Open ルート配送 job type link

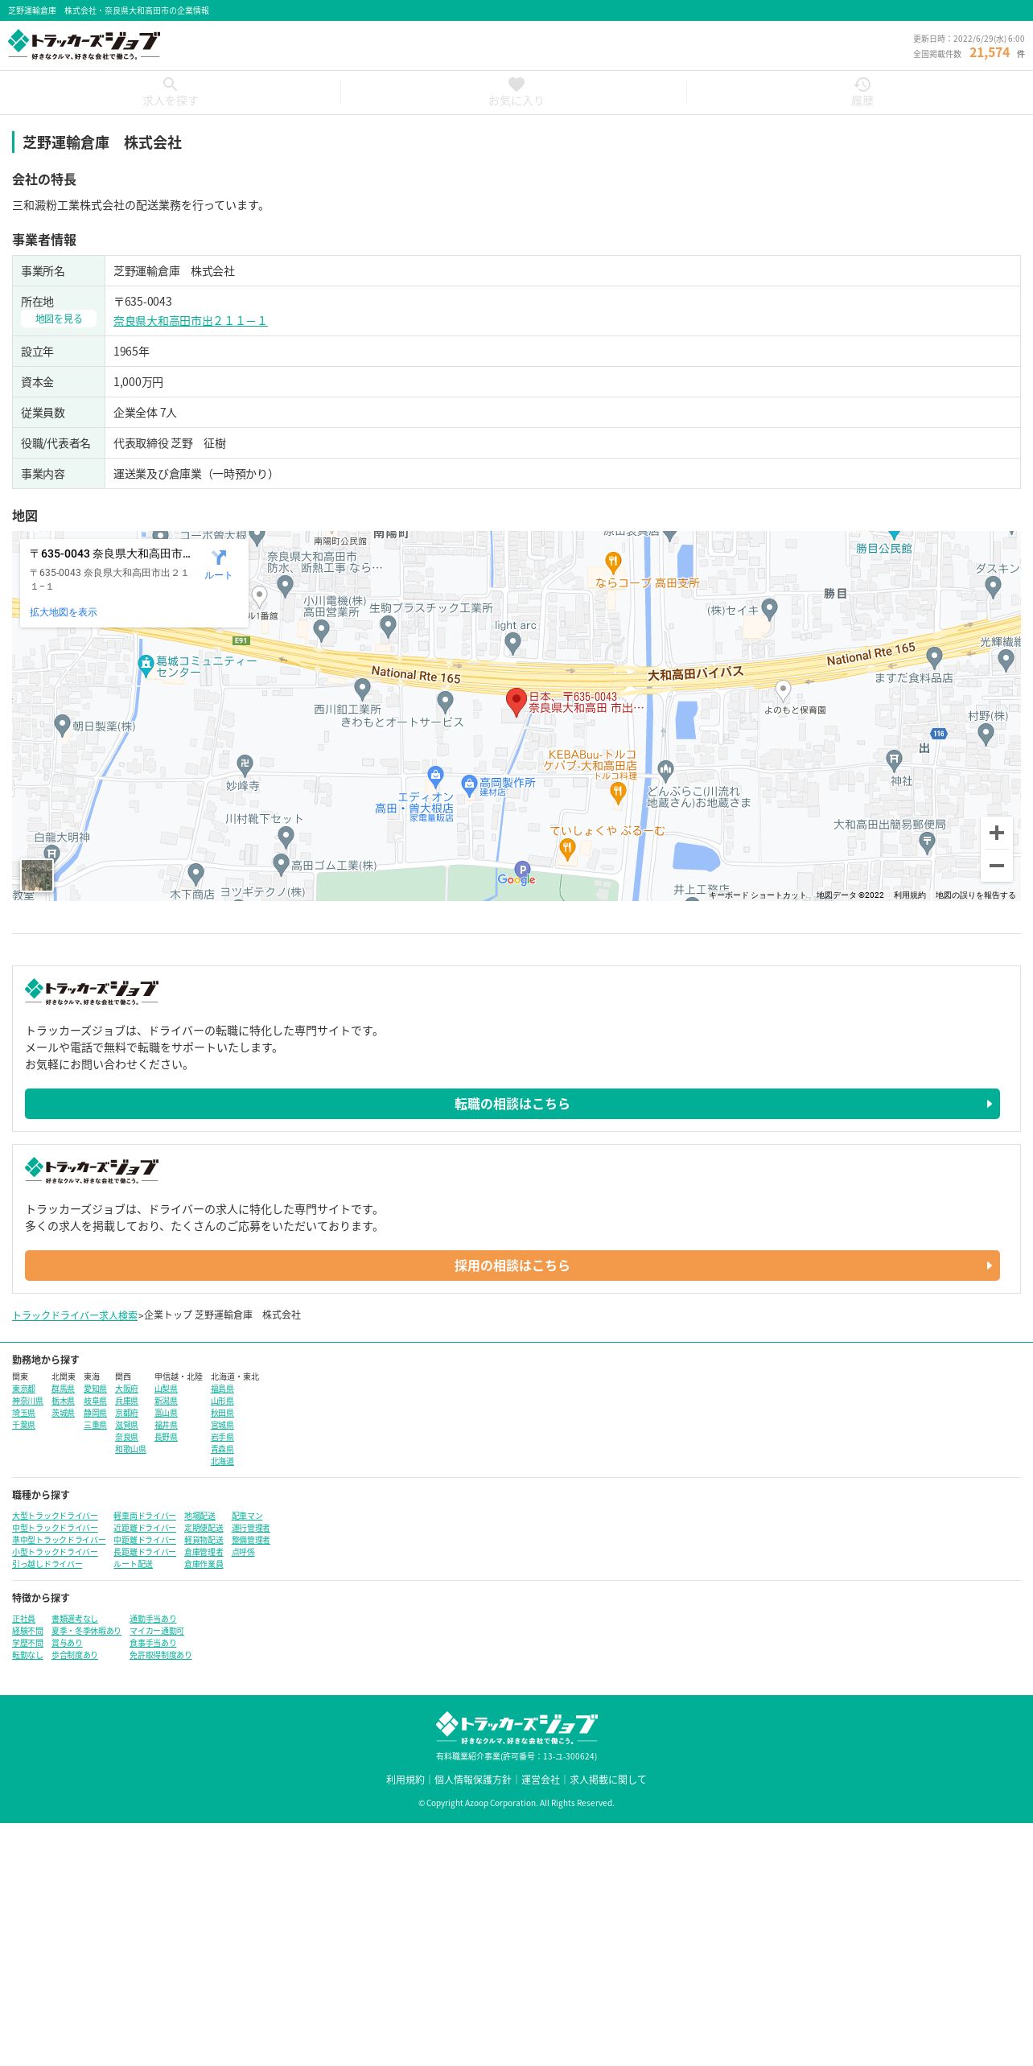pos(133,1564)
